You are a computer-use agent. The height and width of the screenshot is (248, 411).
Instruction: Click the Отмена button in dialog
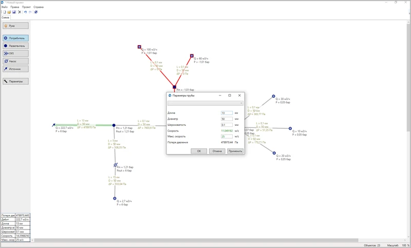217,151
